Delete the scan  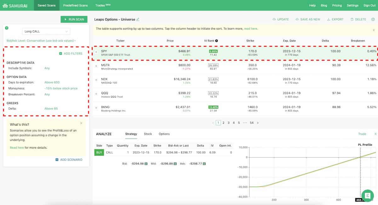point(358,20)
